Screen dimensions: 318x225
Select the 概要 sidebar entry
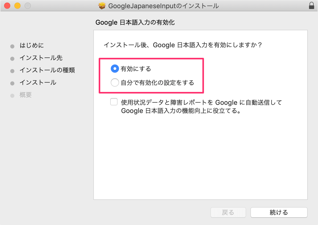tap(26, 95)
